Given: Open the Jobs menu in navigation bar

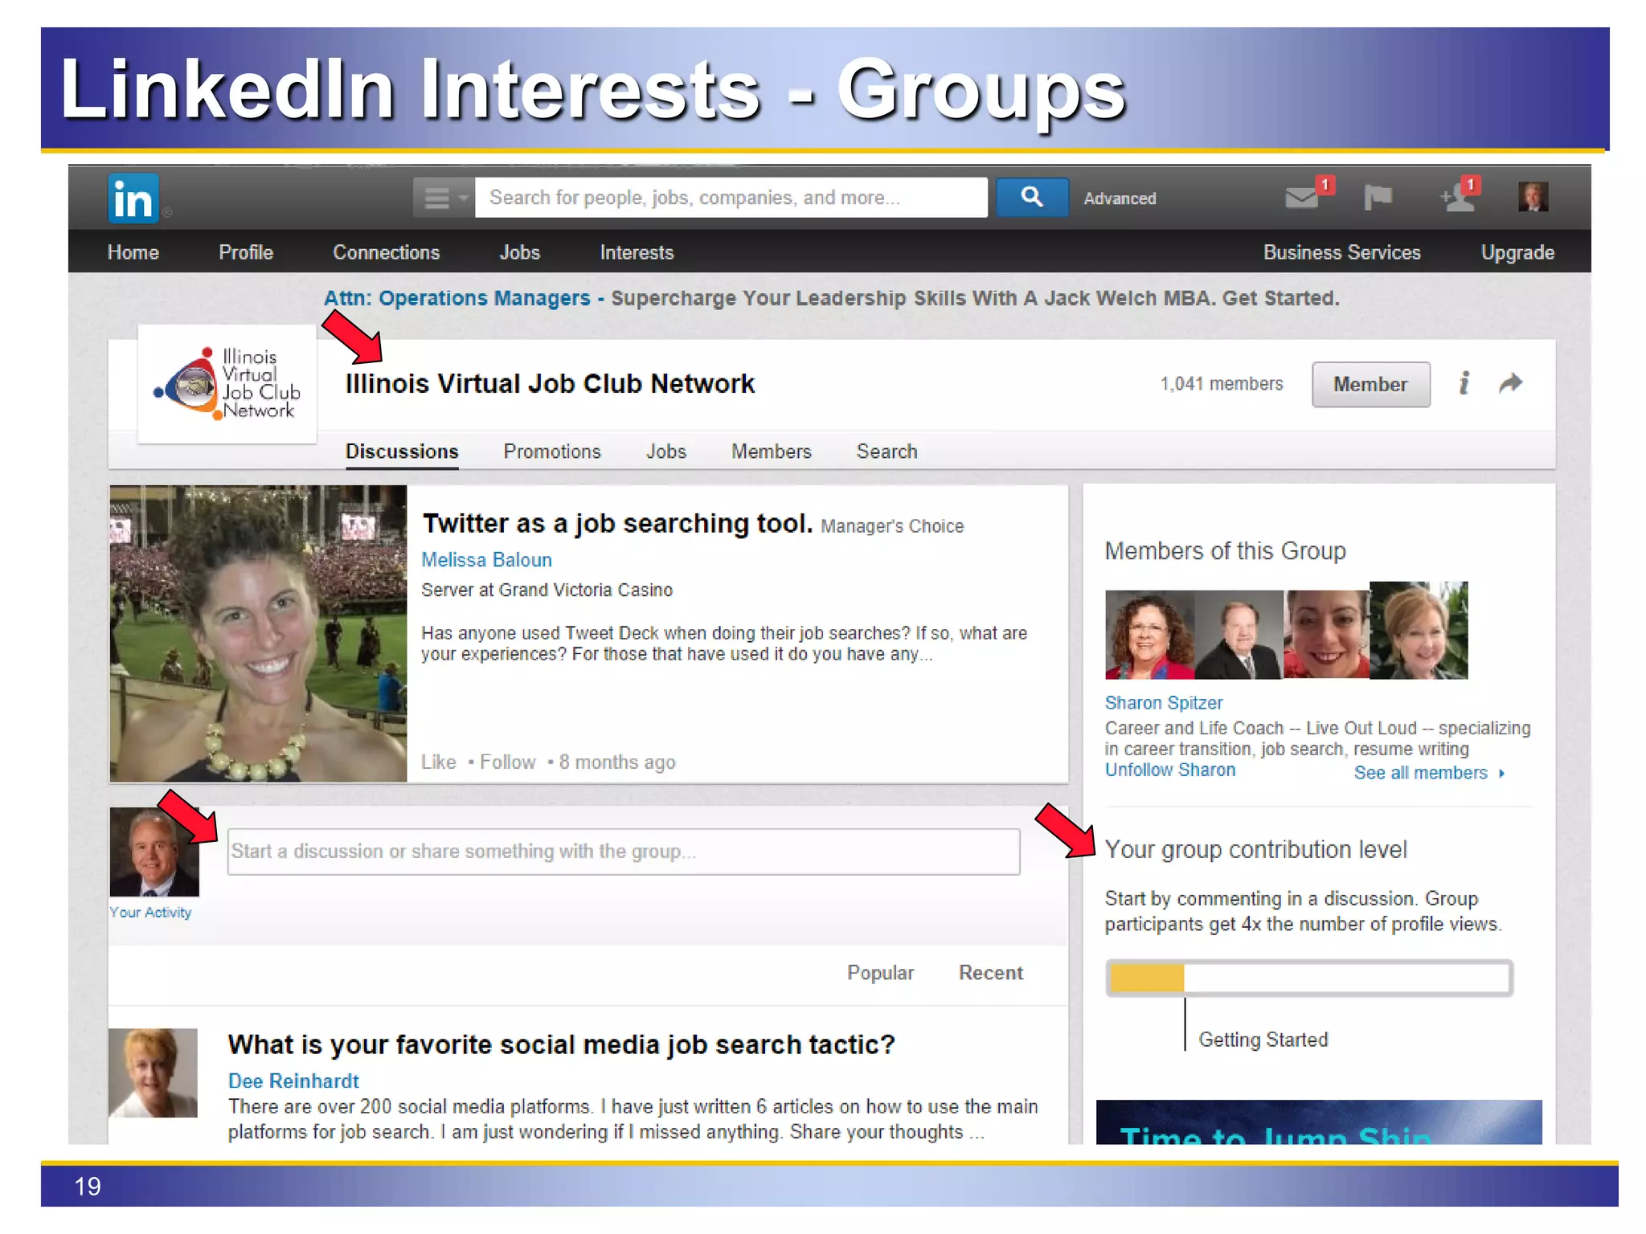Looking at the screenshot, I should (520, 252).
